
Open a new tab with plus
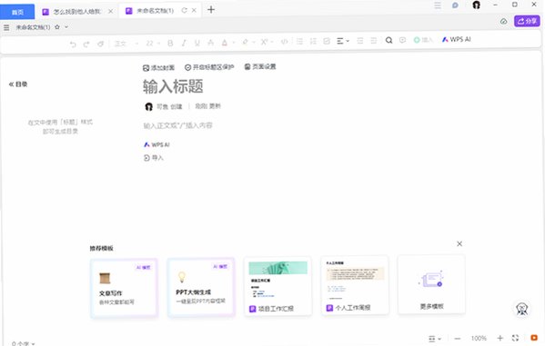[211, 10]
